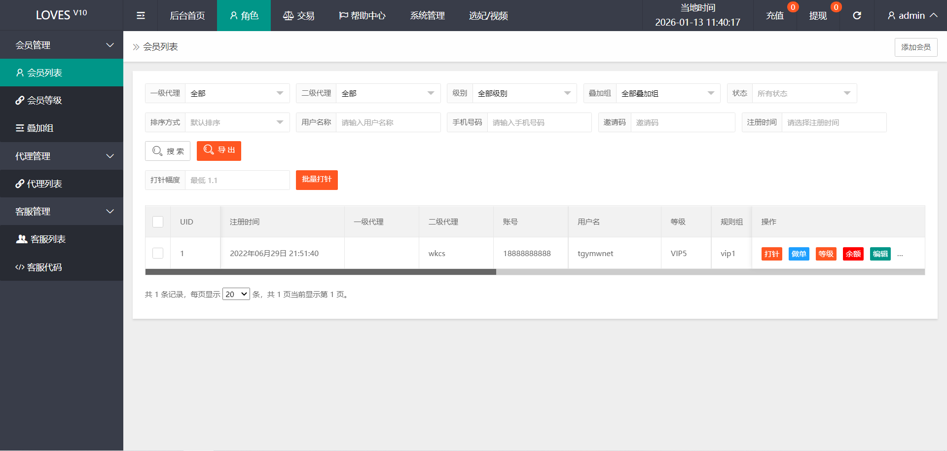Click the recharge badge showing 0
The height and width of the screenshot is (451, 947).
[x=793, y=7]
